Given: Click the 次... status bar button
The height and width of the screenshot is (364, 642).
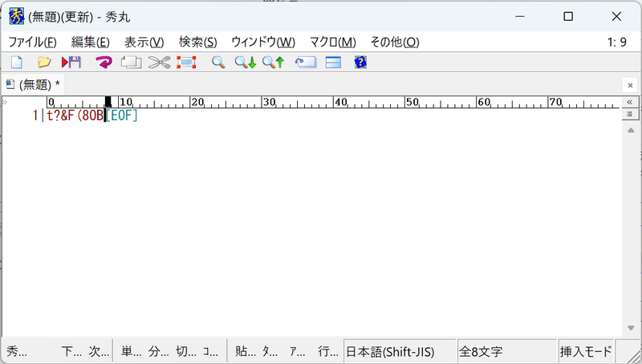Looking at the screenshot, I should click(x=99, y=351).
